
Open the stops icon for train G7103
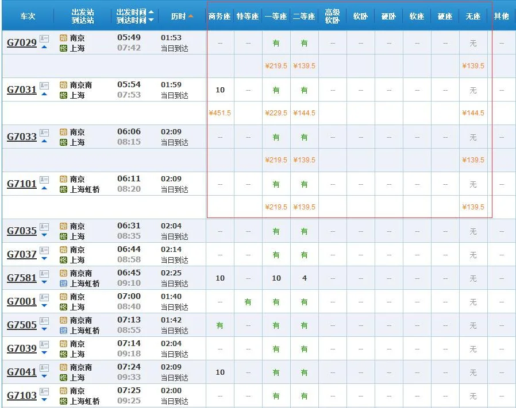click(44, 392)
